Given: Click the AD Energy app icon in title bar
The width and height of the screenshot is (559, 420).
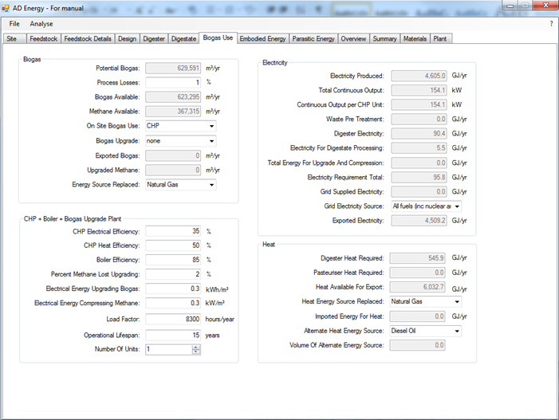Looking at the screenshot, I should [x=6, y=7].
